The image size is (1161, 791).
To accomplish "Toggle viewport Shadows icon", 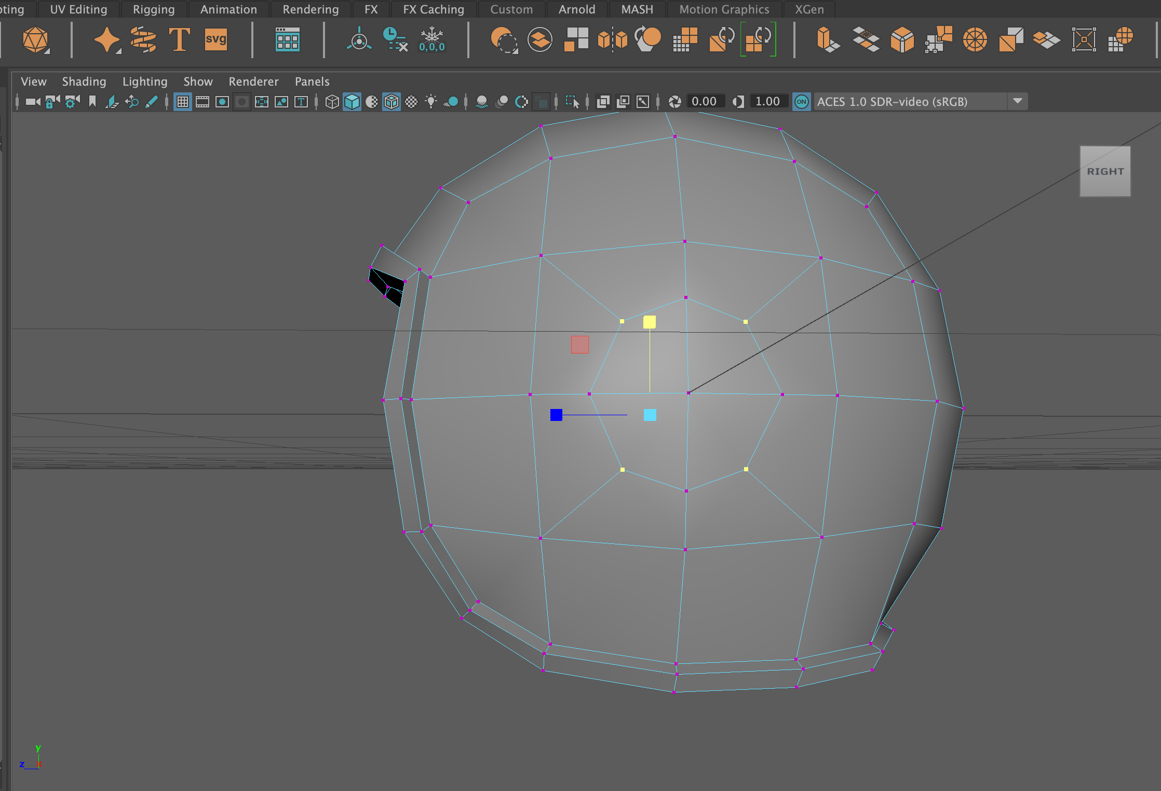I will click(x=451, y=102).
